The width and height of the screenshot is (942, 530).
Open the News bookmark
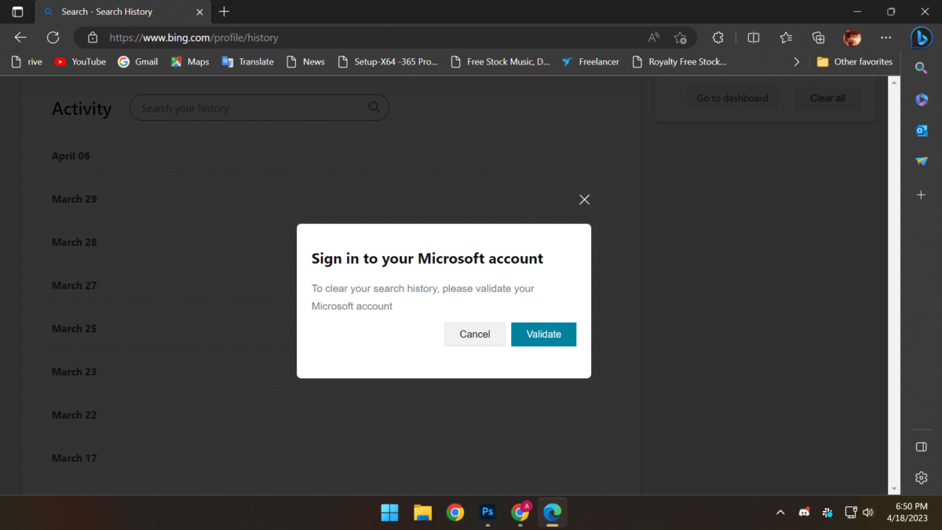point(305,61)
